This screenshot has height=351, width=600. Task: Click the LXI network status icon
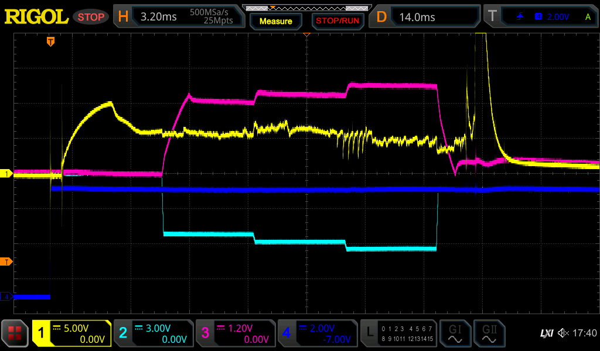[x=546, y=333]
